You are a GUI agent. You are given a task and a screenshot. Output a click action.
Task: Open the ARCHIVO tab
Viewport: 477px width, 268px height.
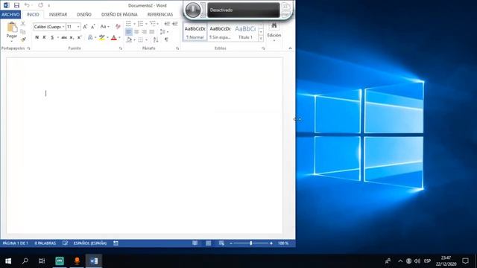pos(10,14)
